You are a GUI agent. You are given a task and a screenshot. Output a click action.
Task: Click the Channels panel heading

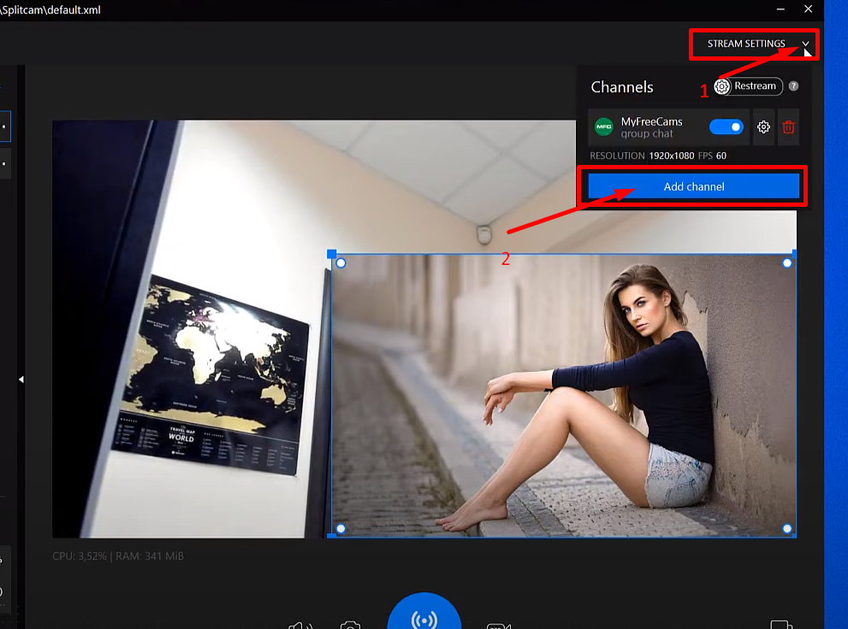(x=622, y=87)
